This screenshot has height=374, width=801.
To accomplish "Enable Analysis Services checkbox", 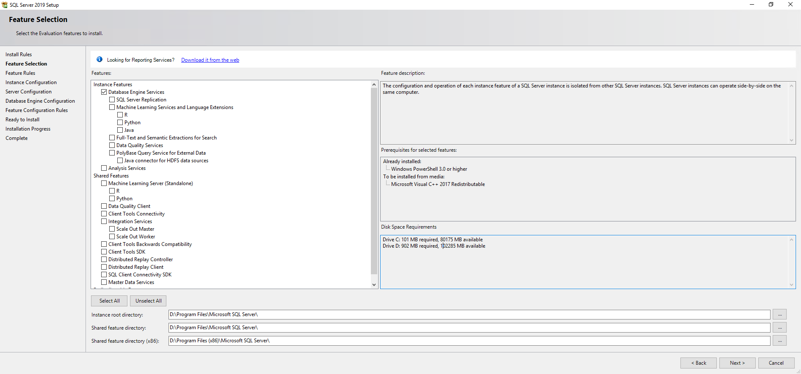I will (104, 168).
